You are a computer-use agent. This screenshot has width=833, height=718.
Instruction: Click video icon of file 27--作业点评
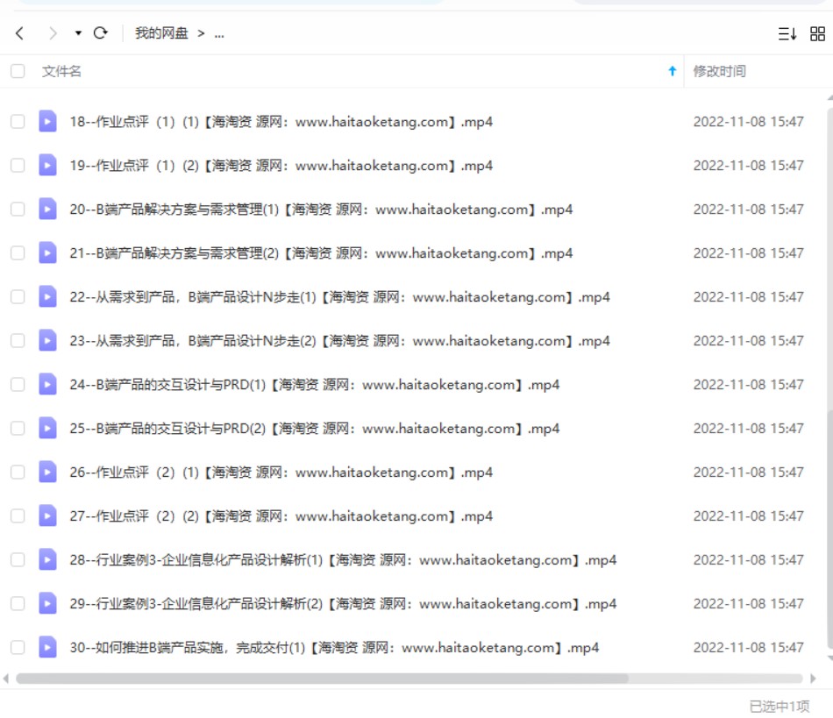pos(47,516)
